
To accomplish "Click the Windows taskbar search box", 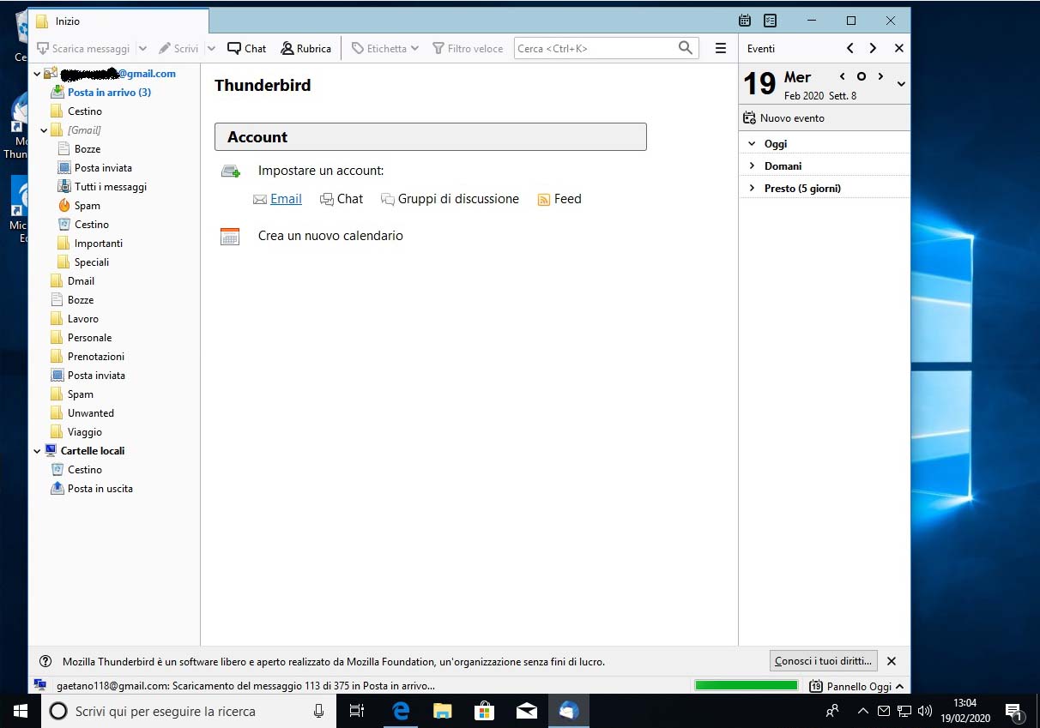I will (190, 711).
